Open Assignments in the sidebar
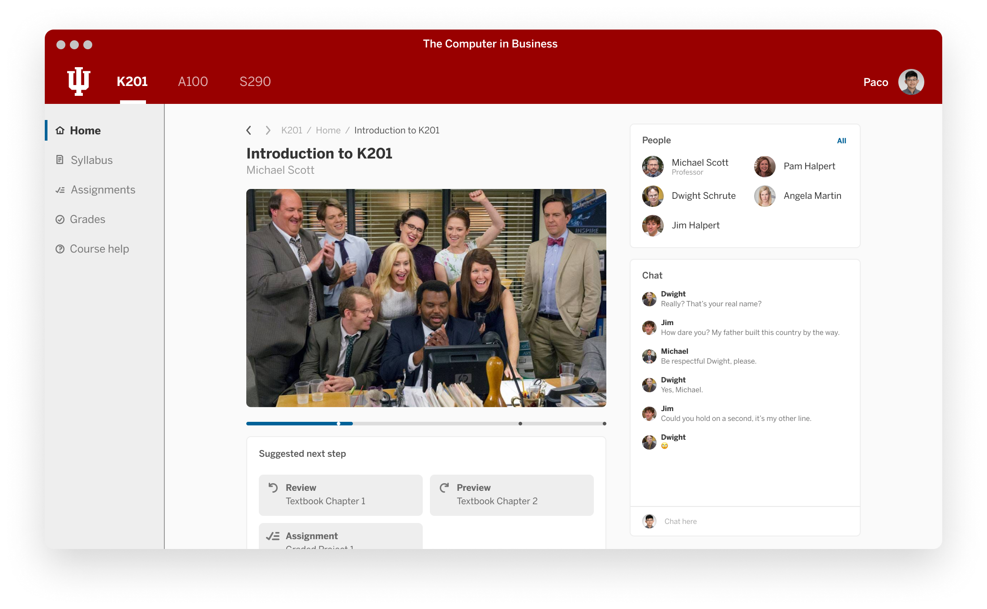The width and height of the screenshot is (987, 609). (105, 190)
